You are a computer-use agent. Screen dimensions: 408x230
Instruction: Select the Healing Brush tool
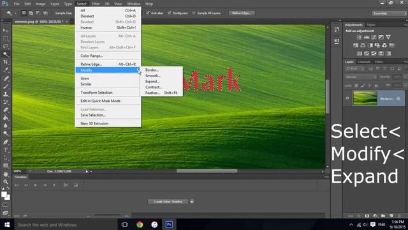6,78
